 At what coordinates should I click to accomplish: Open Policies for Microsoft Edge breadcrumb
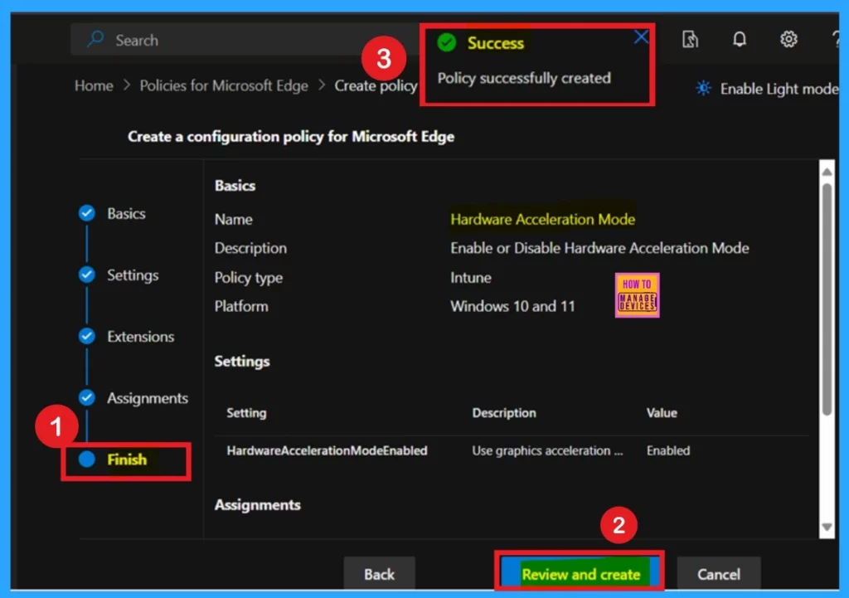coord(224,85)
